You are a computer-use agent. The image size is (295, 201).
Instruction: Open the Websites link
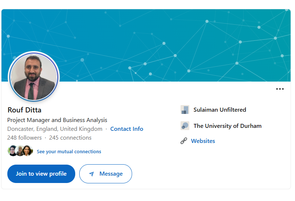pyautogui.click(x=203, y=141)
